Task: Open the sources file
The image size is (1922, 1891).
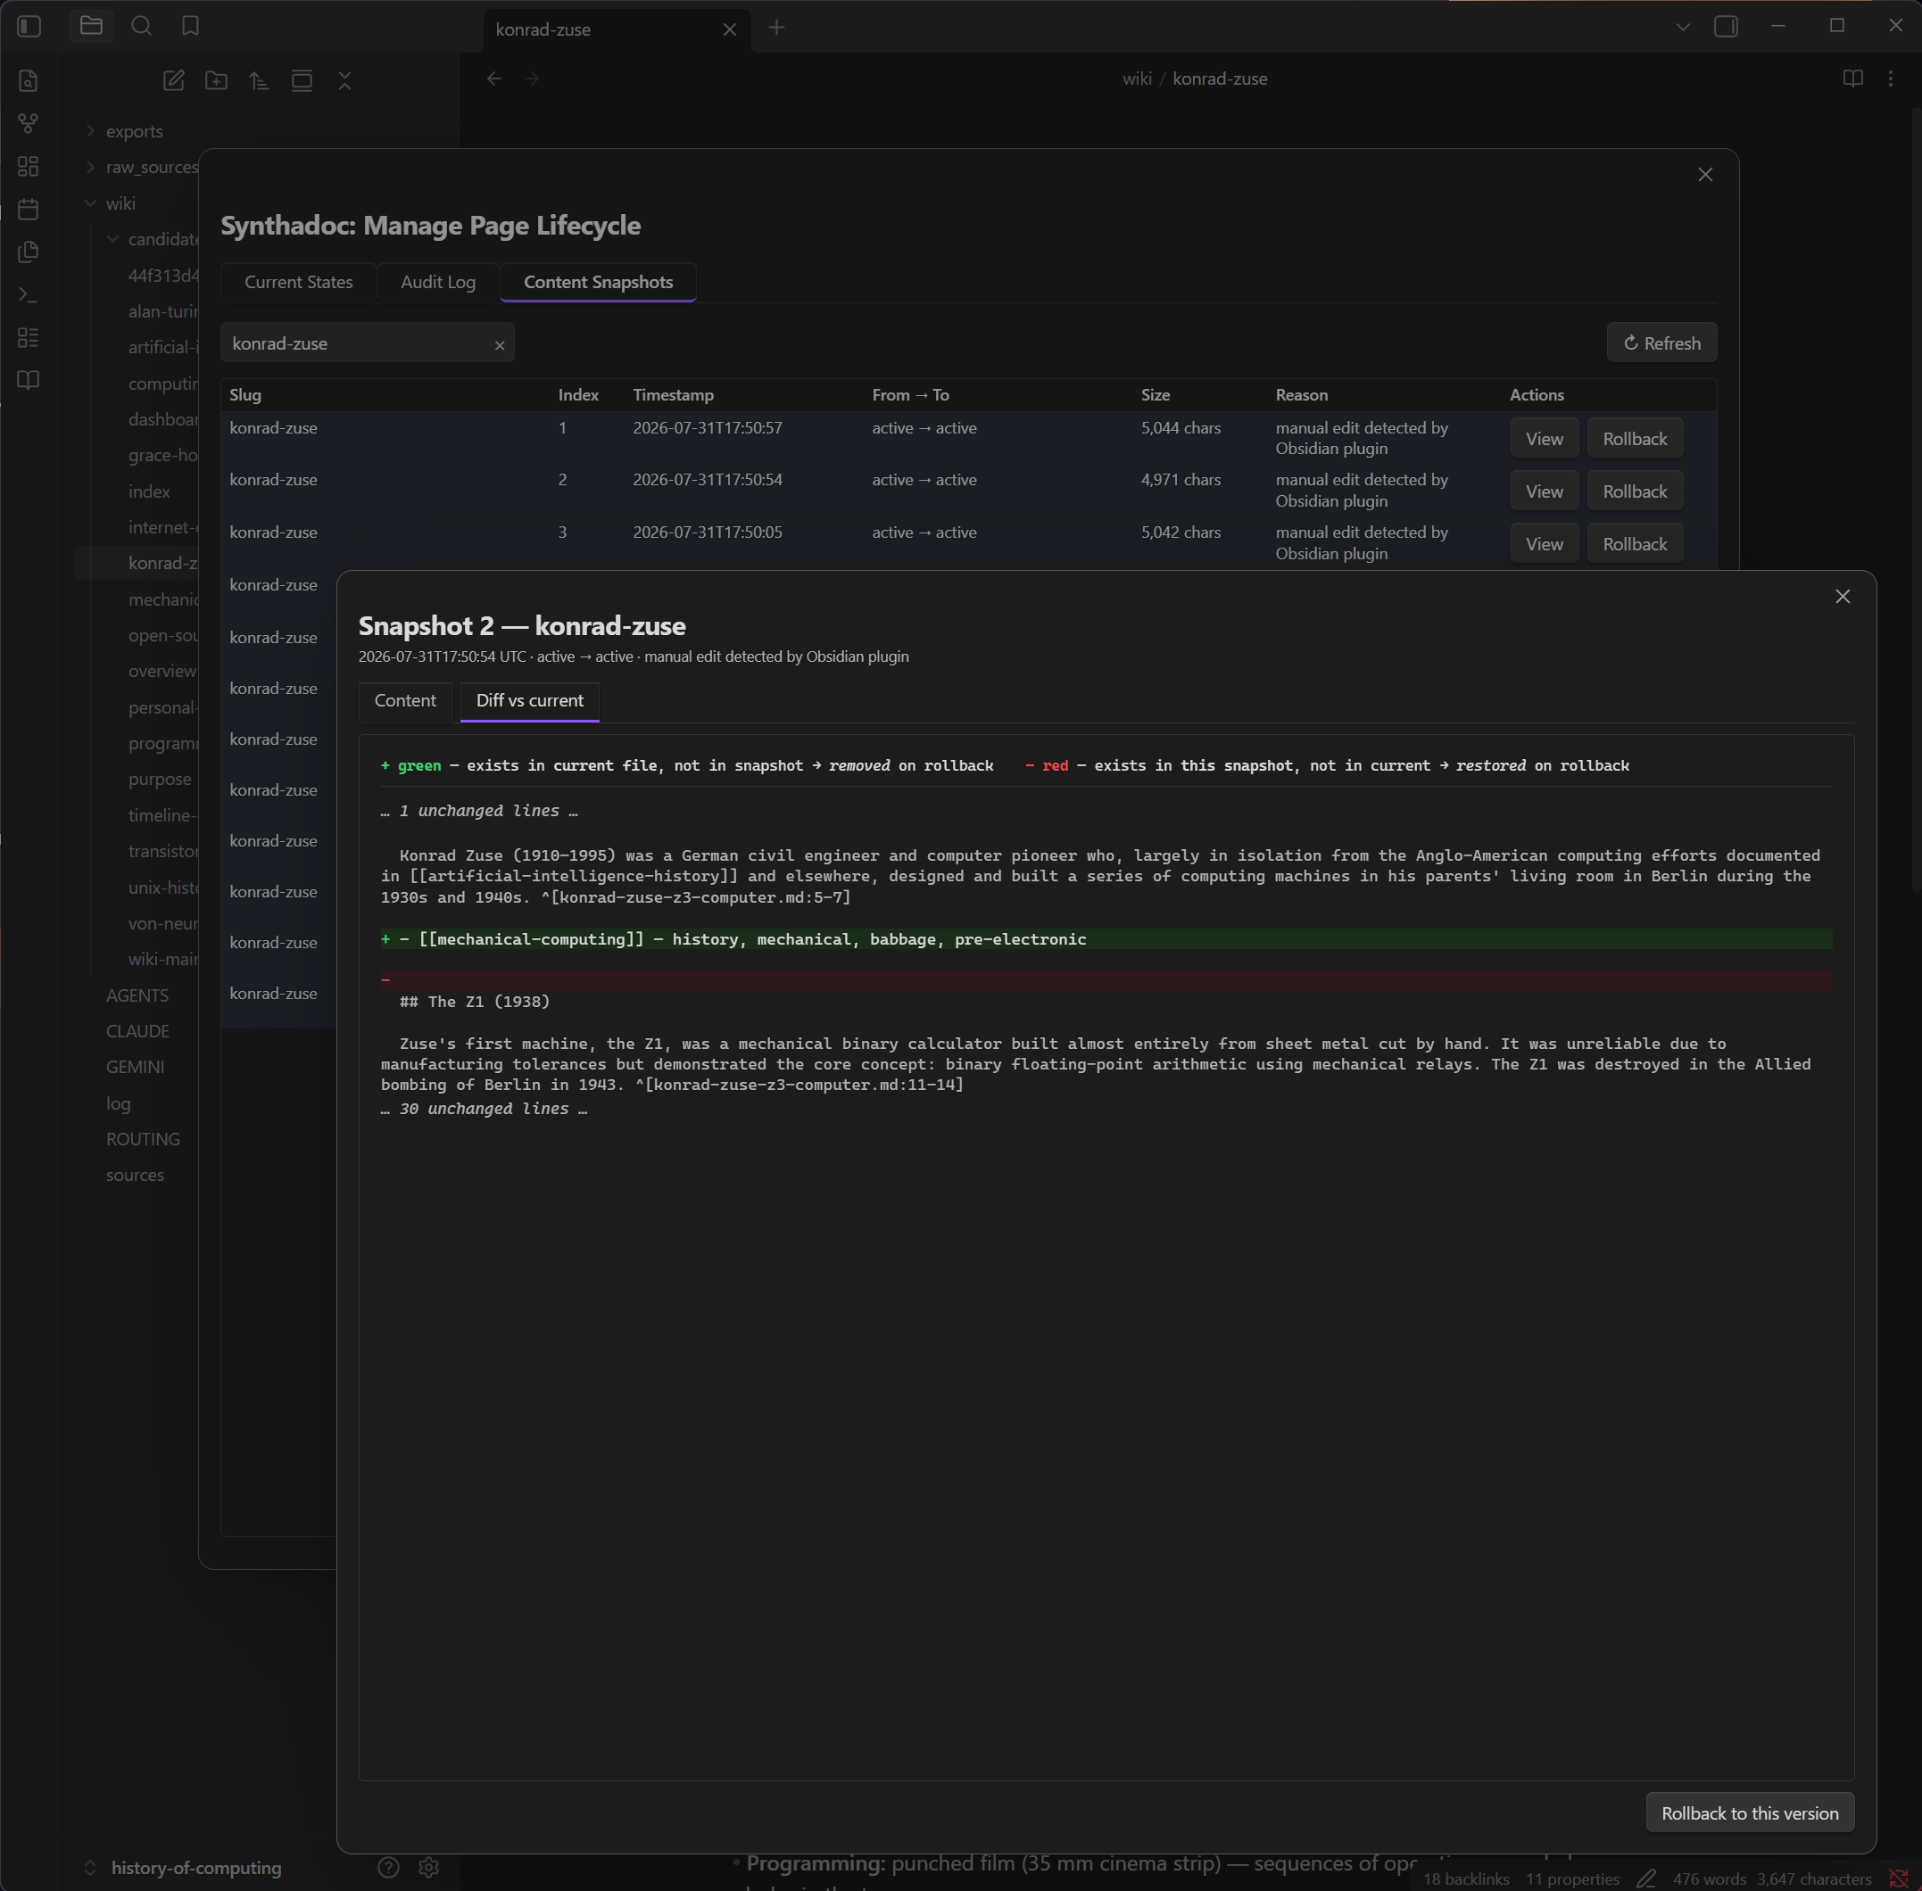Action: [x=135, y=1175]
